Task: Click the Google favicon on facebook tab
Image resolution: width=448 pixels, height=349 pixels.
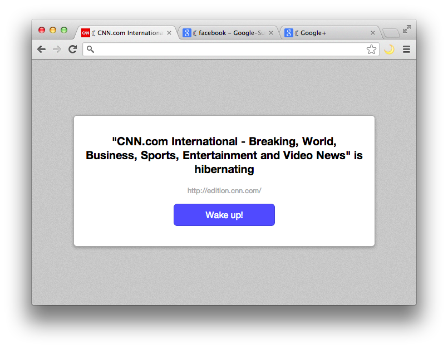Action: (187, 33)
